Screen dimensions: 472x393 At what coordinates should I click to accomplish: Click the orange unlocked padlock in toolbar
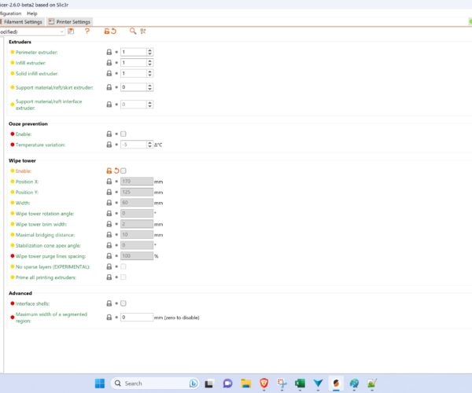point(107,31)
